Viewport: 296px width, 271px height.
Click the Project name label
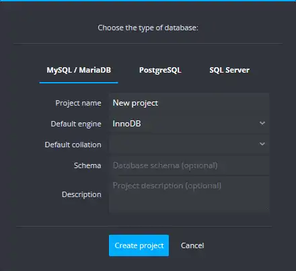pyautogui.click(x=78, y=103)
